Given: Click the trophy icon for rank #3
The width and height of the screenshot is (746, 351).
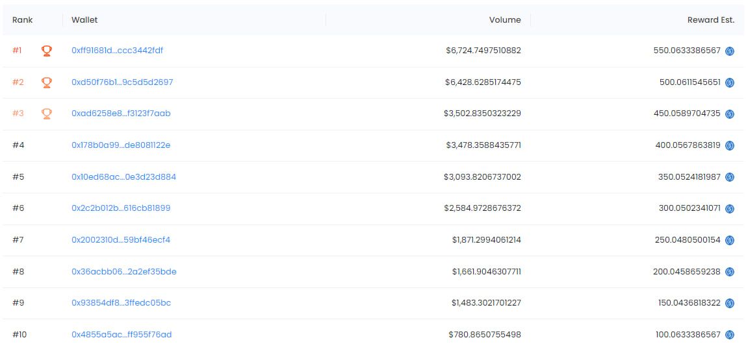Looking at the screenshot, I should [x=46, y=114].
